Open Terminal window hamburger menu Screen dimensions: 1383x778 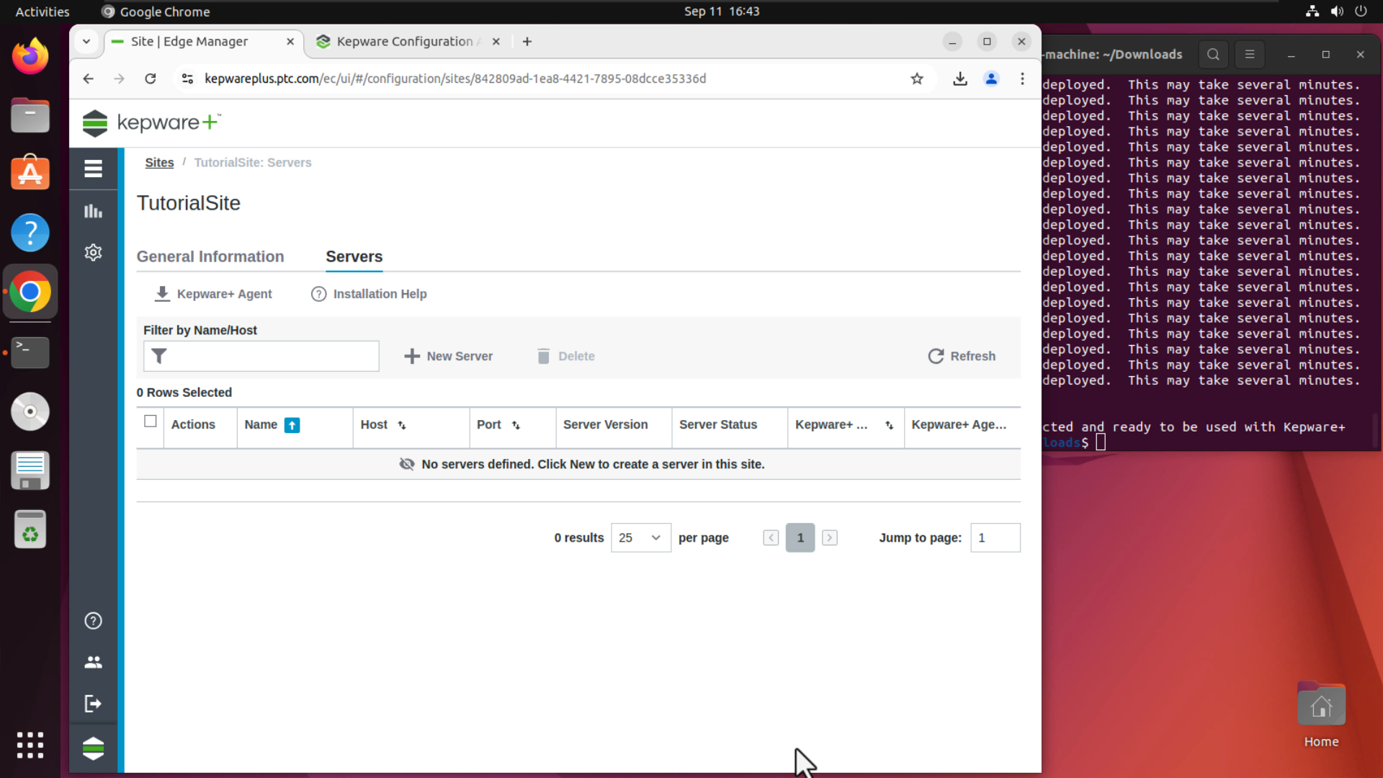pyautogui.click(x=1250, y=55)
